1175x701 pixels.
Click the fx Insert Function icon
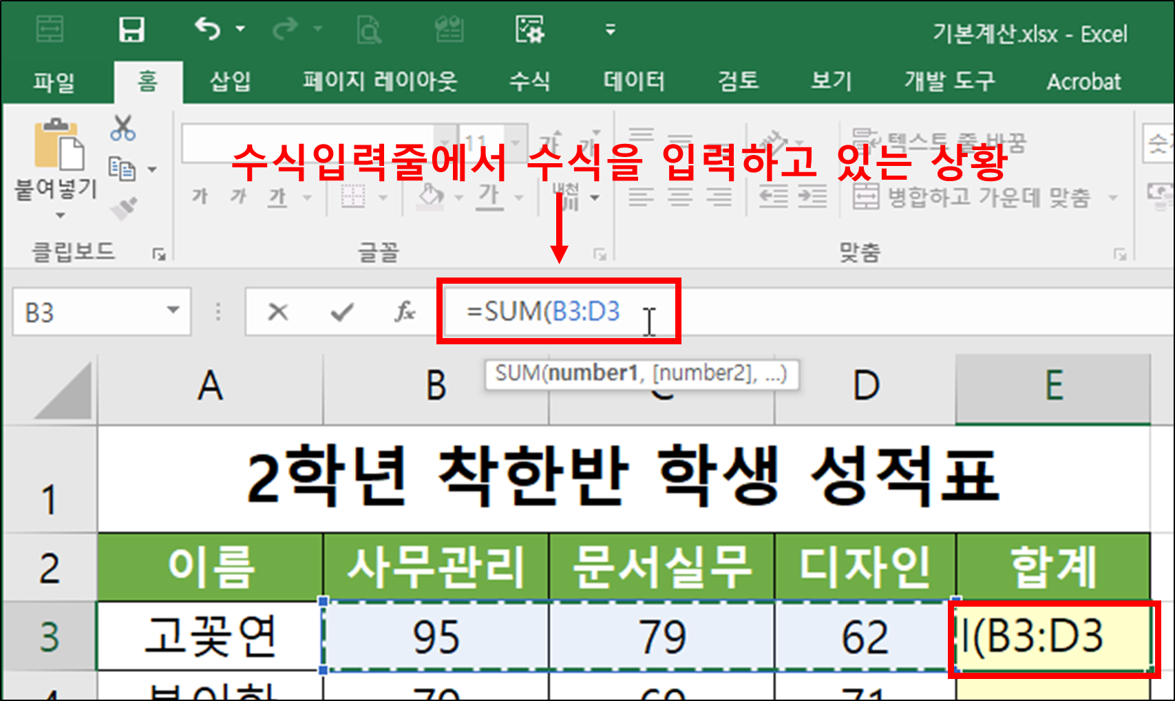pos(405,313)
